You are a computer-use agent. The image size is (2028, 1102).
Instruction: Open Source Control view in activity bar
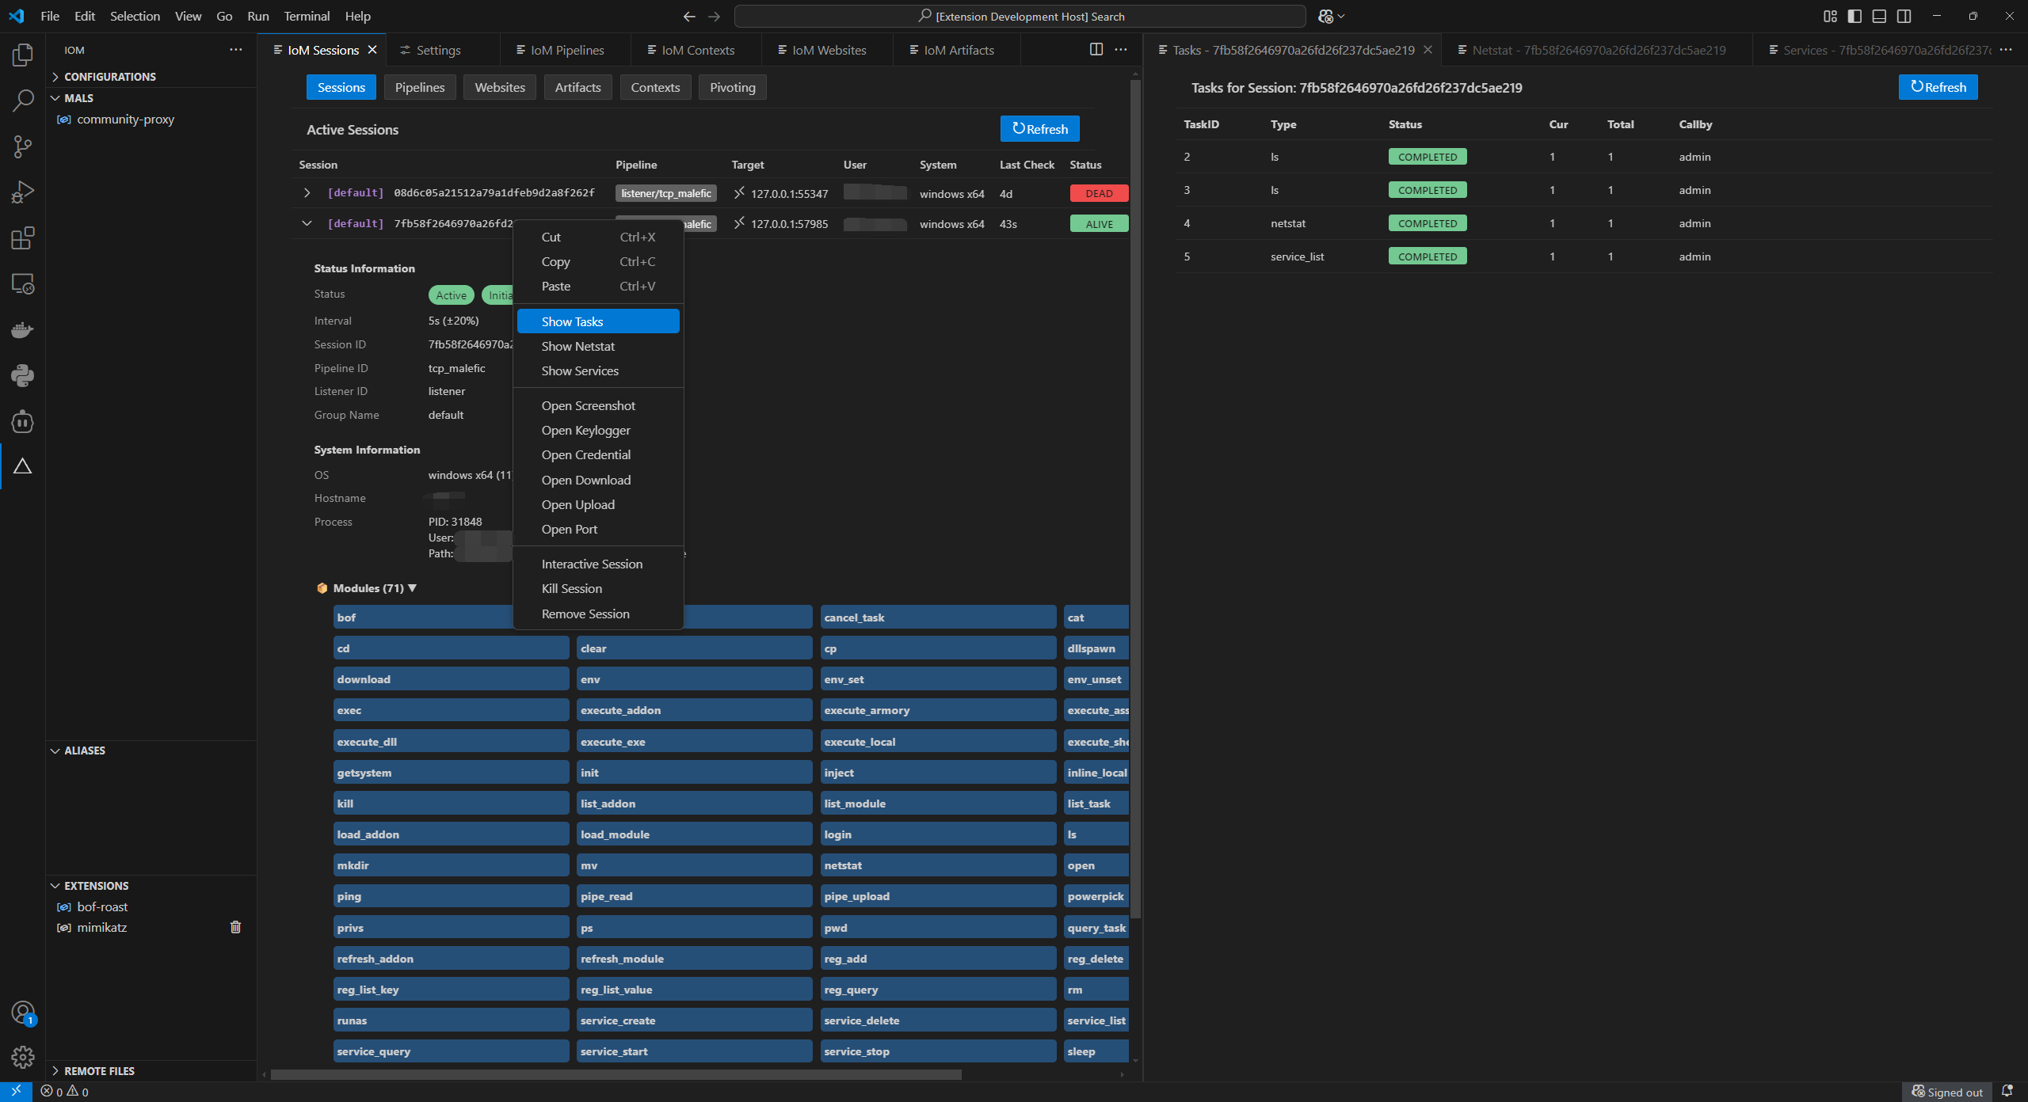click(x=22, y=146)
